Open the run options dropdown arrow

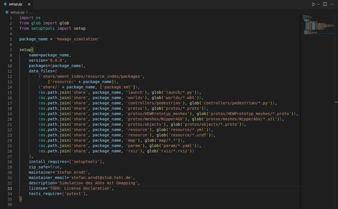coord(319,4)
